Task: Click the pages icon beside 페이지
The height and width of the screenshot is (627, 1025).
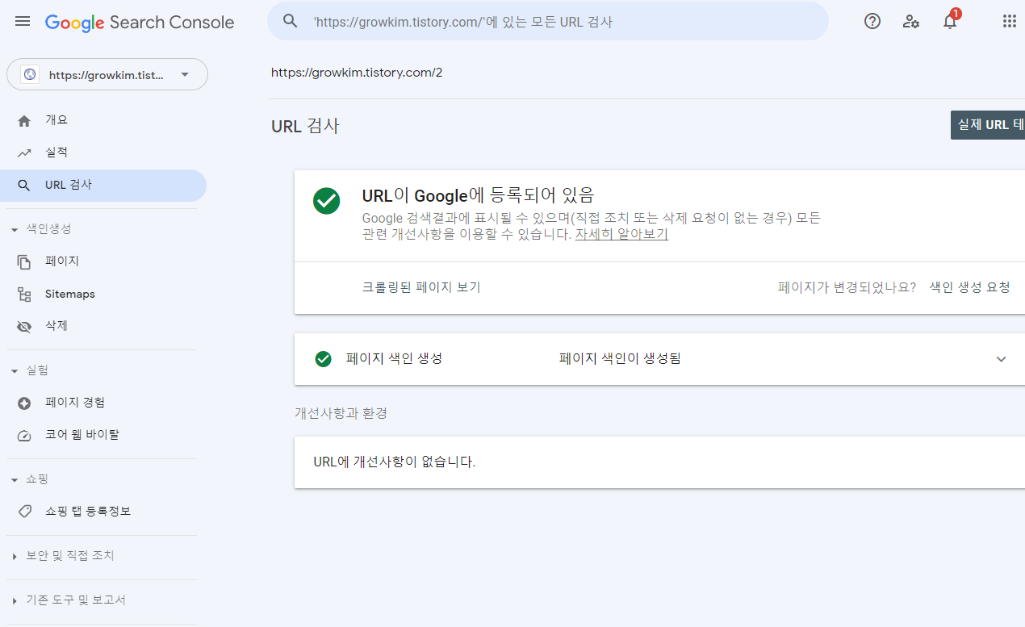Action: (24, 261)
